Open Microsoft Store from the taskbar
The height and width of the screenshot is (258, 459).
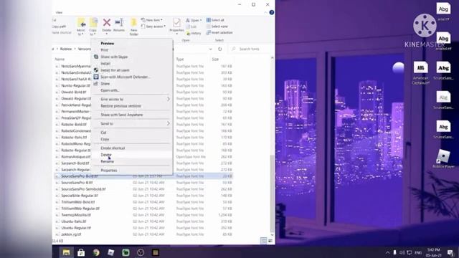[x=81, y=252]
